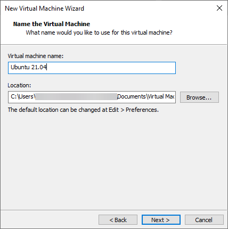
Task: Click the Browse... button for location
Action: [199, 97]
